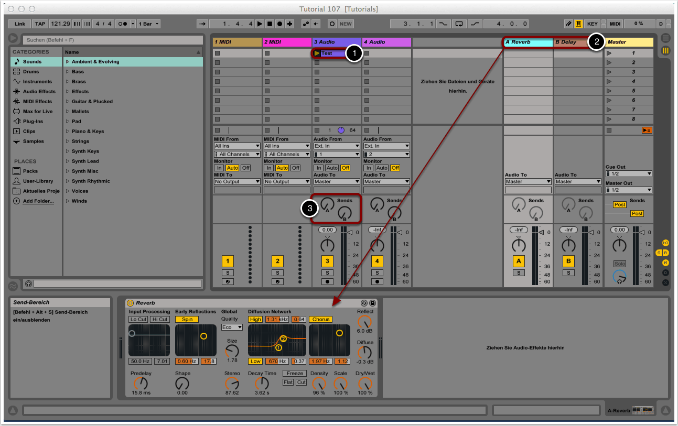Screen dimensions: 678x426
Task: Click the Reverb hot-swap preset icon
Action: point(364,303)
